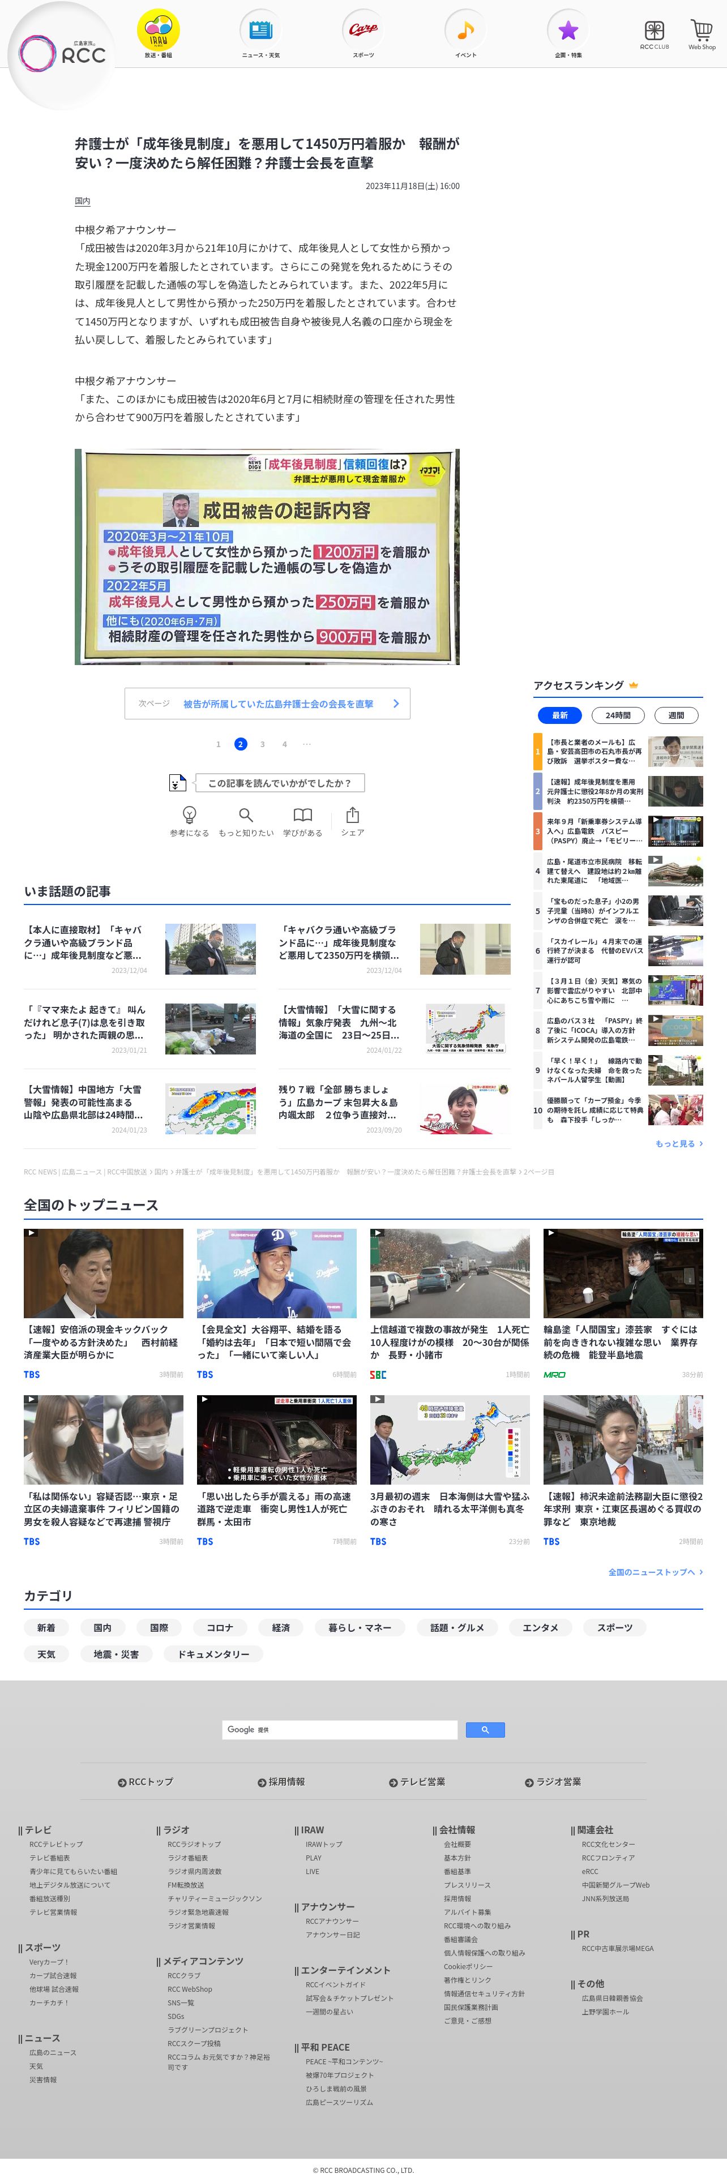The height and width of the screenshot is (2178, 727).
Task: Click inside the Google search input field
Action: click(340, 1729)
